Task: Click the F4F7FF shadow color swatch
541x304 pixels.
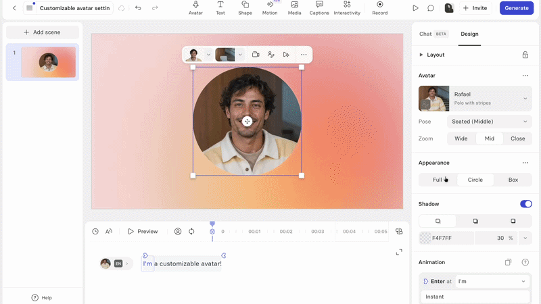Action: coord(425,238)
